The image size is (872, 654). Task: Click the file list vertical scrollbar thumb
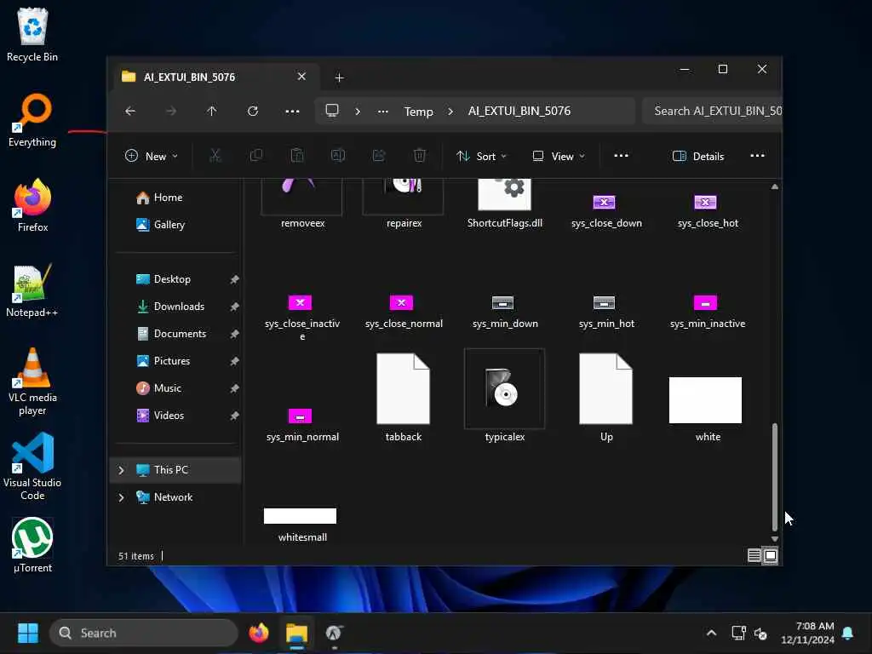pos(774,477)
